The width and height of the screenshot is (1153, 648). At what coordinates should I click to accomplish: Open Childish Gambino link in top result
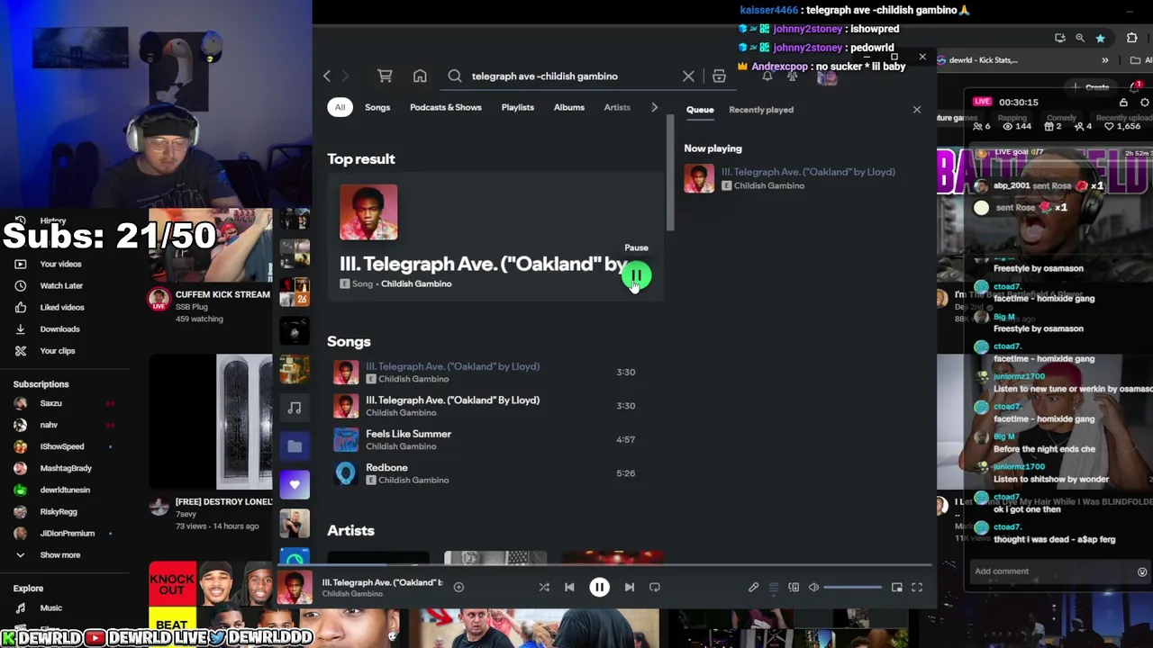(x=416, y=283)
